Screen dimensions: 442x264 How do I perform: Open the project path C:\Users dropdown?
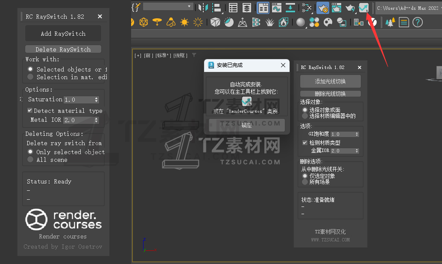408,8
